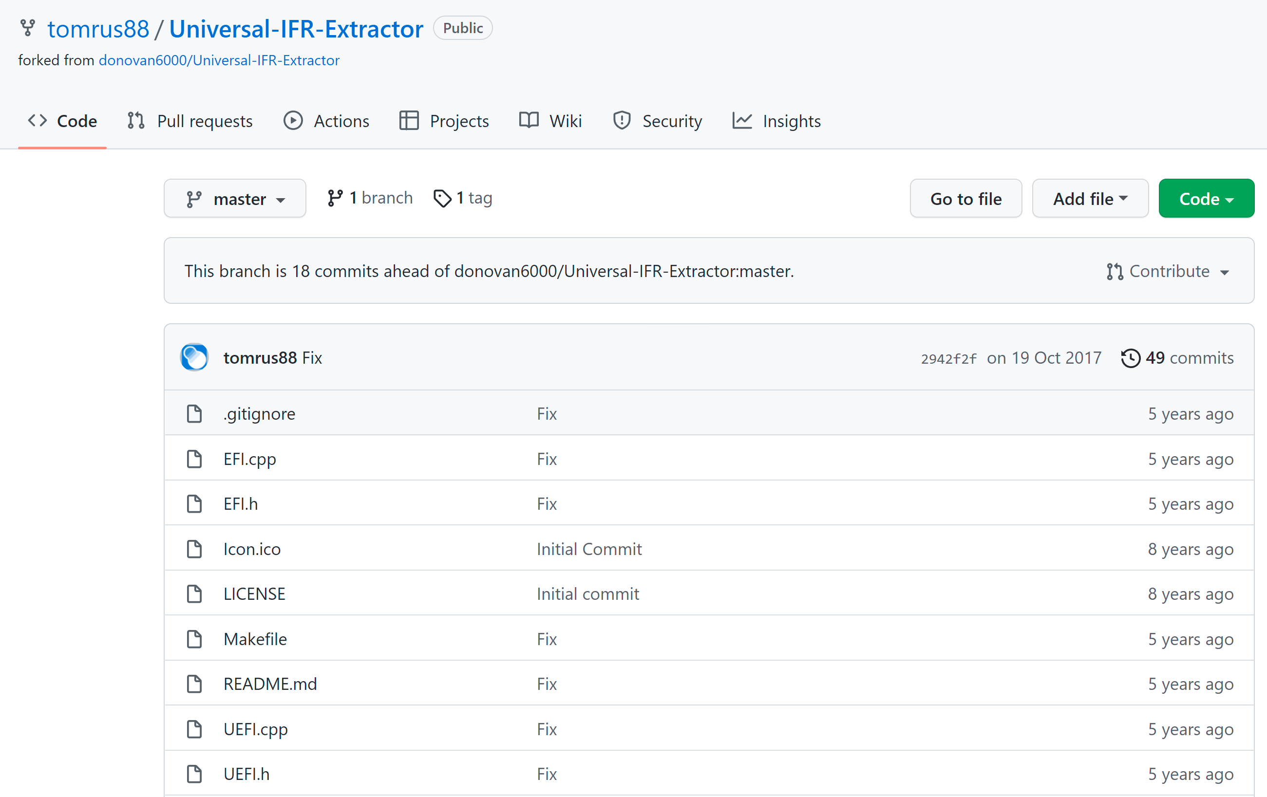Open the Wiki tab

[x=550, y=121]
